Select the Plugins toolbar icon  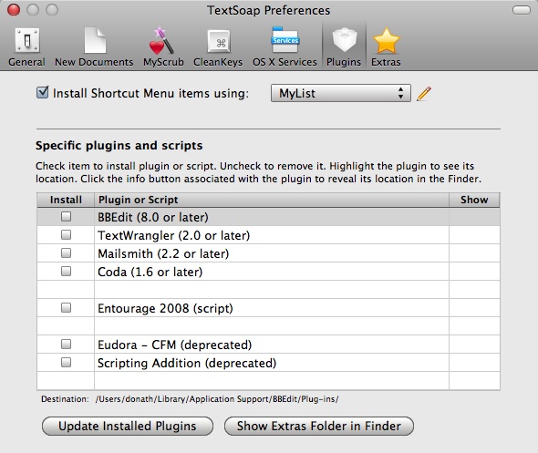[x=344, y=47]
